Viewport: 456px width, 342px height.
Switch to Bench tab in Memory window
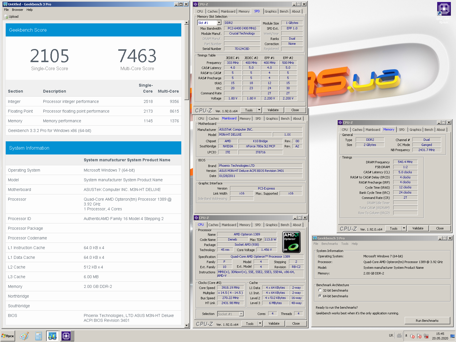pos(429,130)
